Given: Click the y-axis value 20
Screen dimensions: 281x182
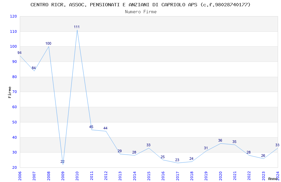Looking at the screenshot, I should click(x=14, y=168).
